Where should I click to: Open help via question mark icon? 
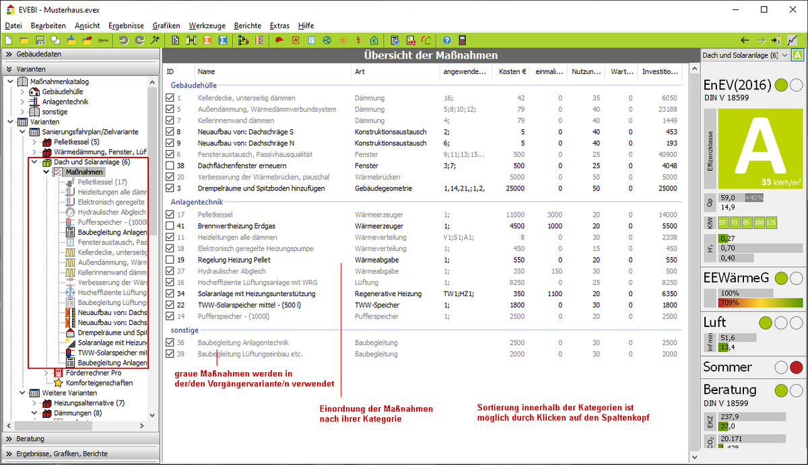coord(447,40)
